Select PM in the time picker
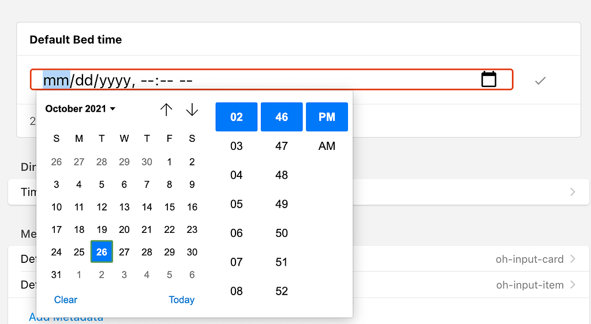Image resolution: width=591 pixels, height=324 pixels. [x=327, y=117]
